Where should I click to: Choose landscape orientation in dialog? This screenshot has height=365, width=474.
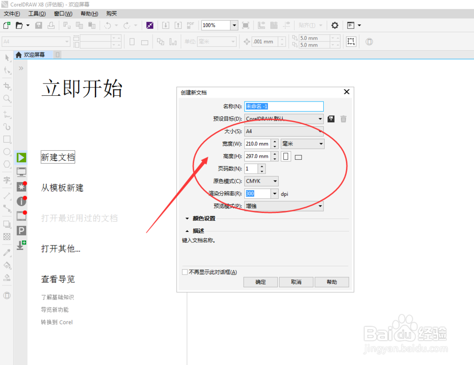[298, 157]
